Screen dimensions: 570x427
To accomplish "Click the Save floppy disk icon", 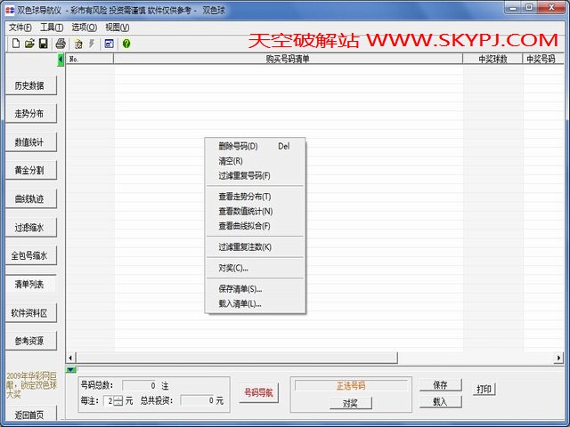I will [43, 43].
